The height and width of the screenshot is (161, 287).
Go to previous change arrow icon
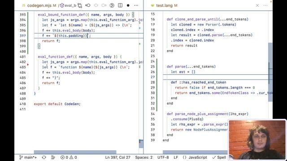click(x=88, y=5)
